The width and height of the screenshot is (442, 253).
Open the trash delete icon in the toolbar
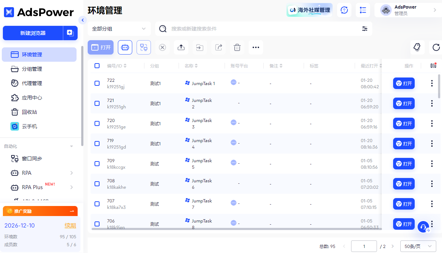237,47
